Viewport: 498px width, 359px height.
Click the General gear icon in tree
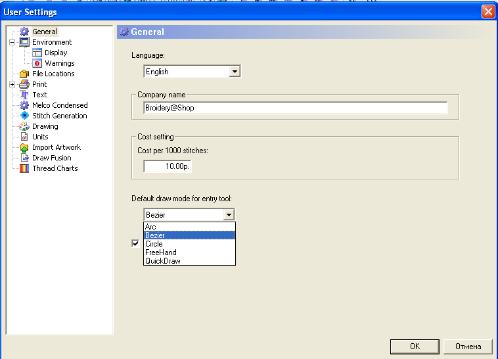pos(24,32)
